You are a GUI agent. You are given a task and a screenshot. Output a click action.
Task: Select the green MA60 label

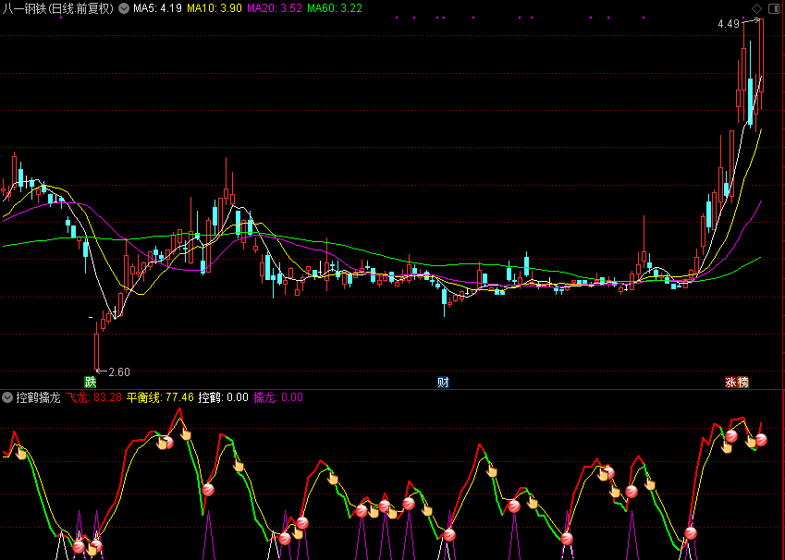pos(334,8)
